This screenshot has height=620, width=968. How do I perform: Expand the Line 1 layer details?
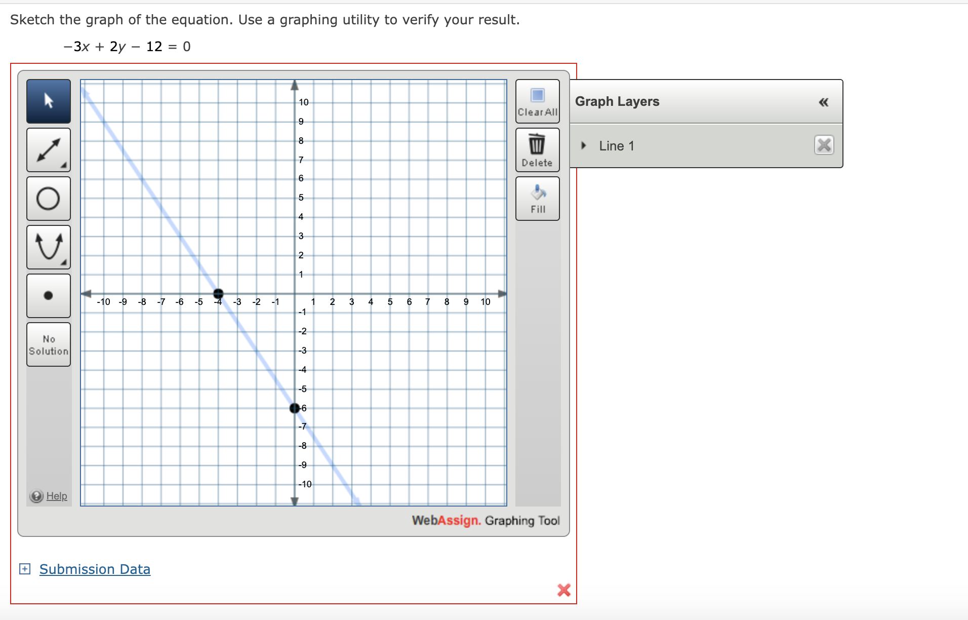pos(583,145)
